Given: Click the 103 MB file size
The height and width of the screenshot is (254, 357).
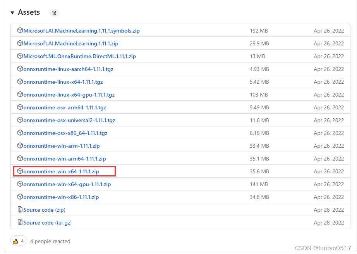Looking at the screenshot, I should point(259,94).
